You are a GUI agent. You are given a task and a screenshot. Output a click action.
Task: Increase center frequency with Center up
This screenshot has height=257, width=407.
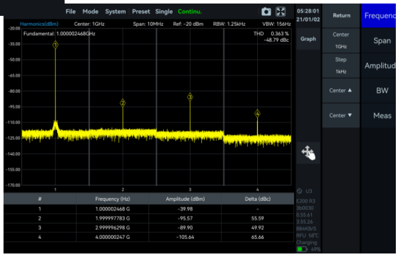pos(341,90)
